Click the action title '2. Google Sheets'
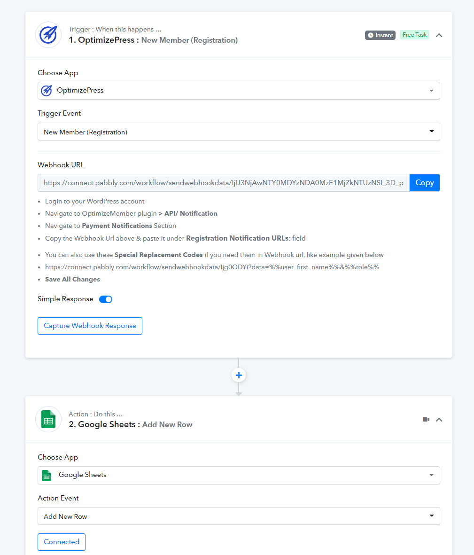 tap(102, 424)
